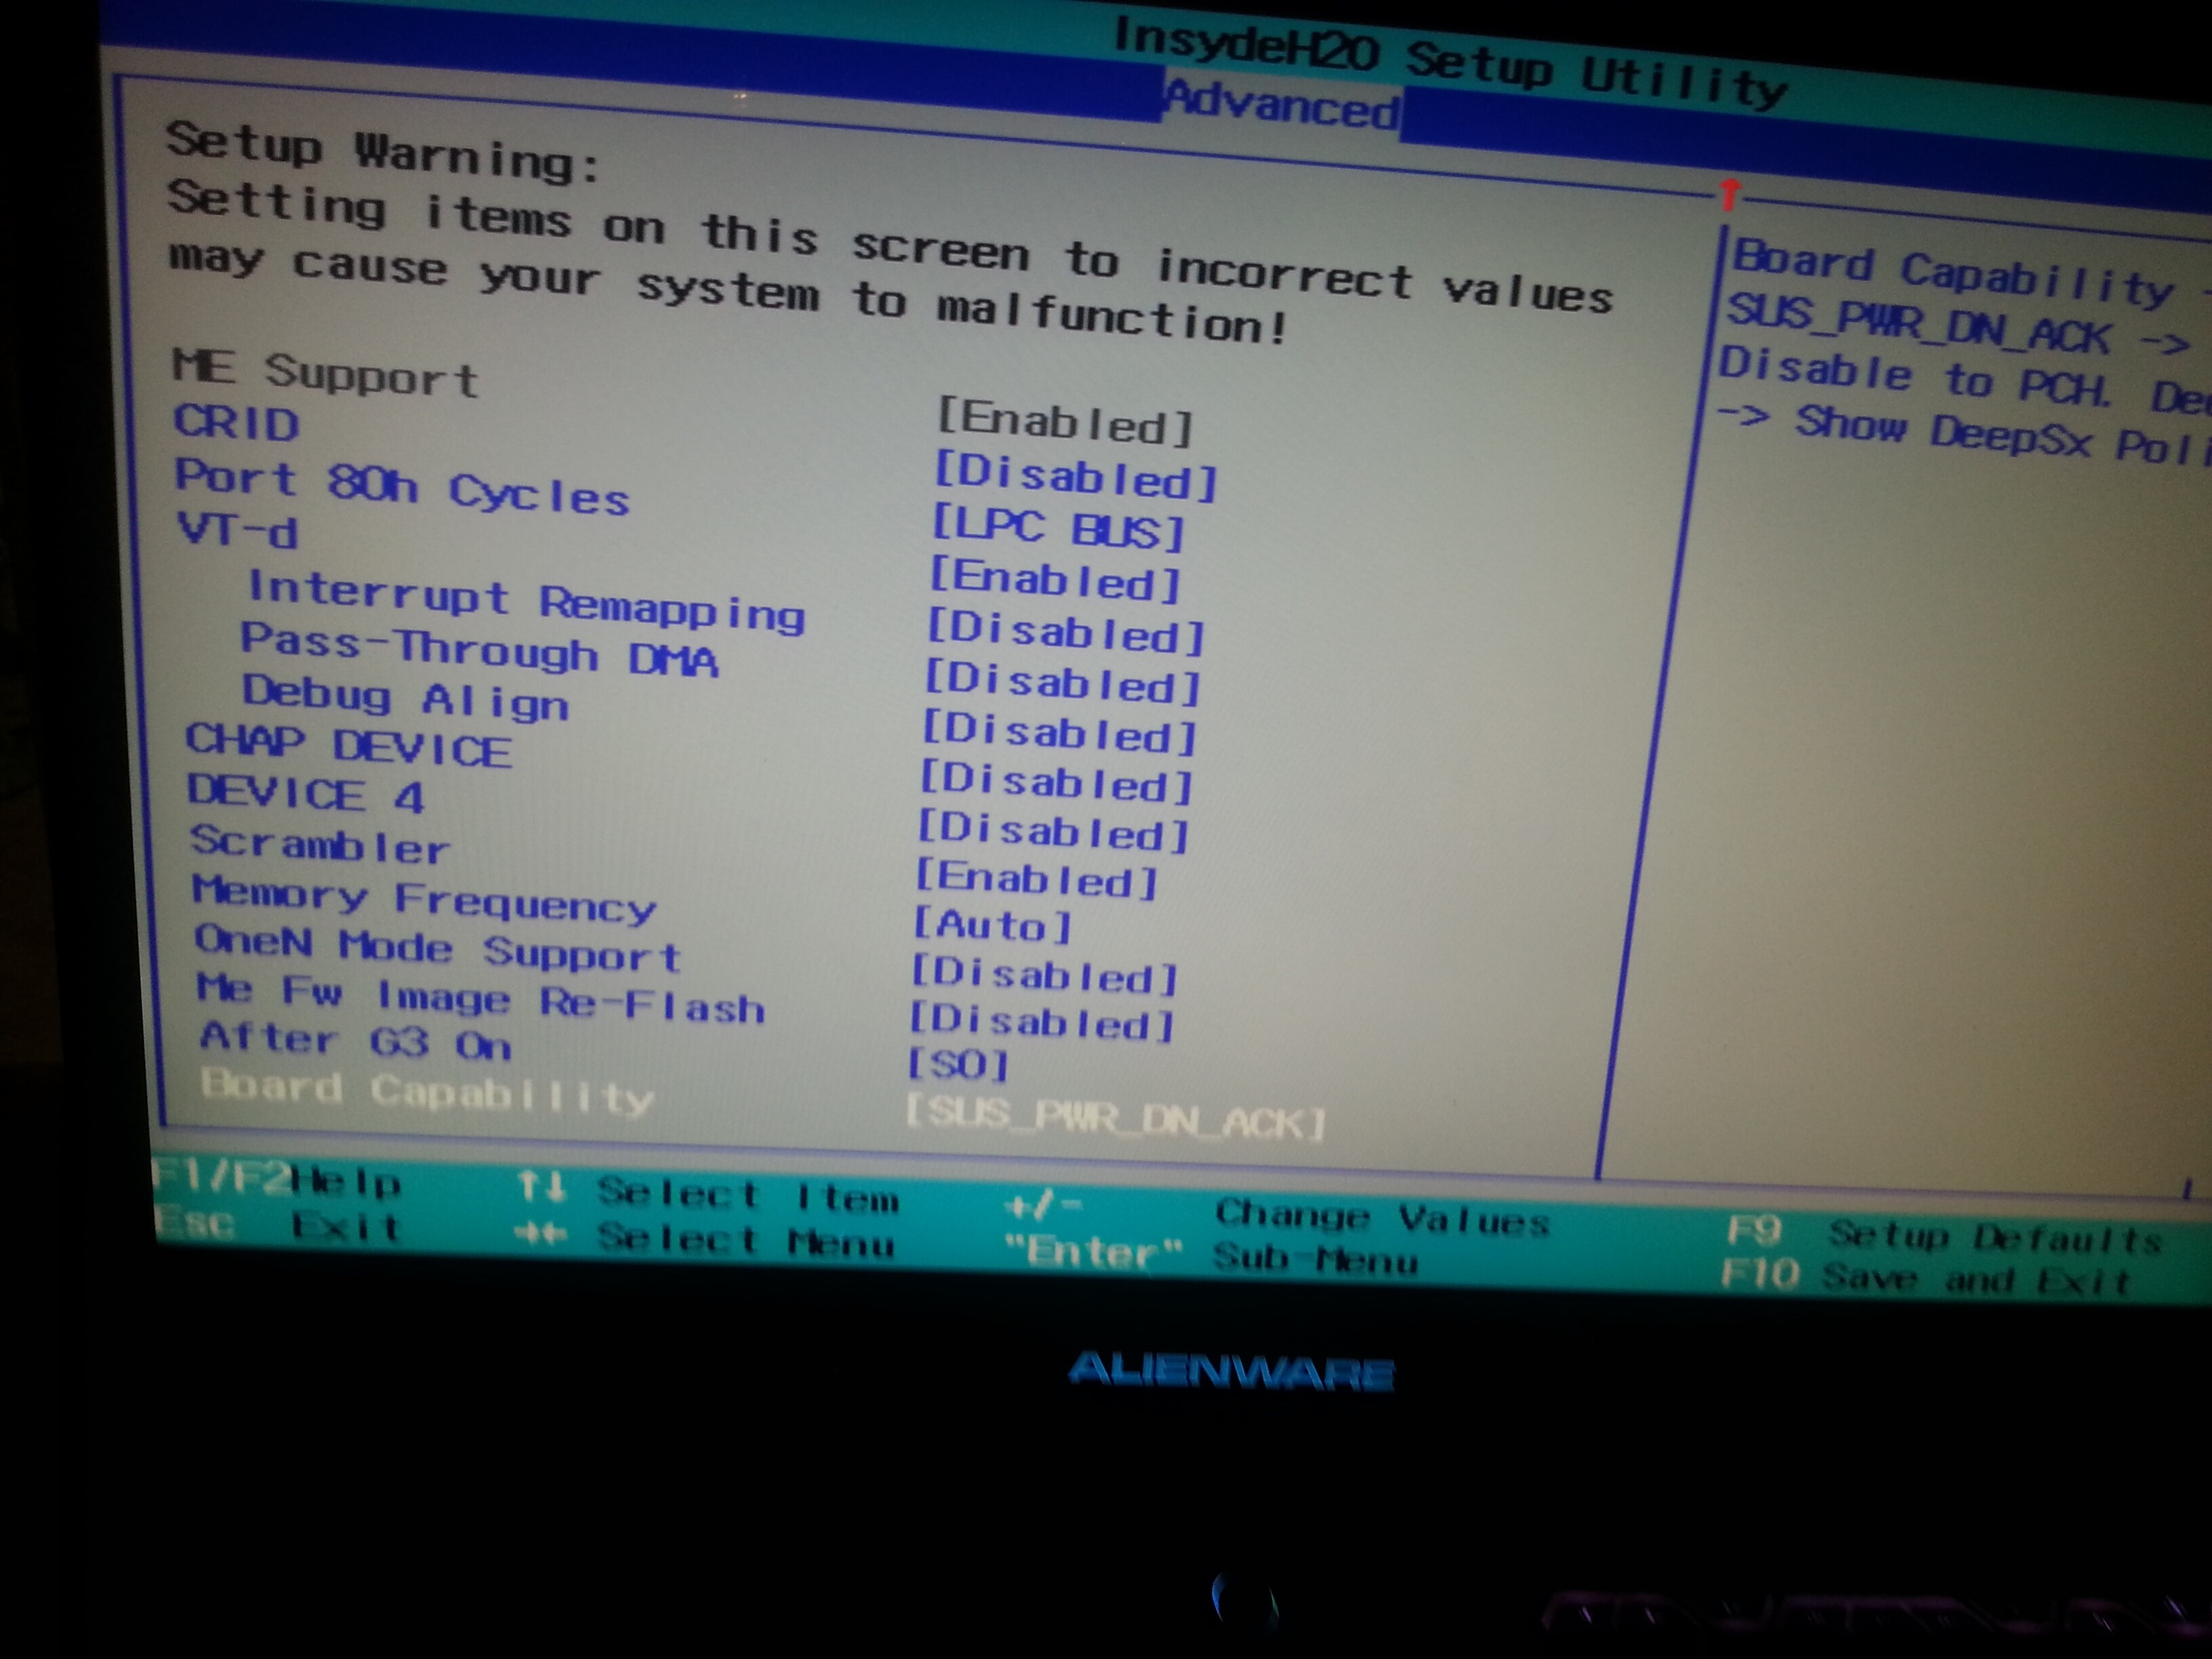Viewport: 2212px width, 1659px height.
Task: Select the Interrupt Remapping item
Action: pos(526,600)
